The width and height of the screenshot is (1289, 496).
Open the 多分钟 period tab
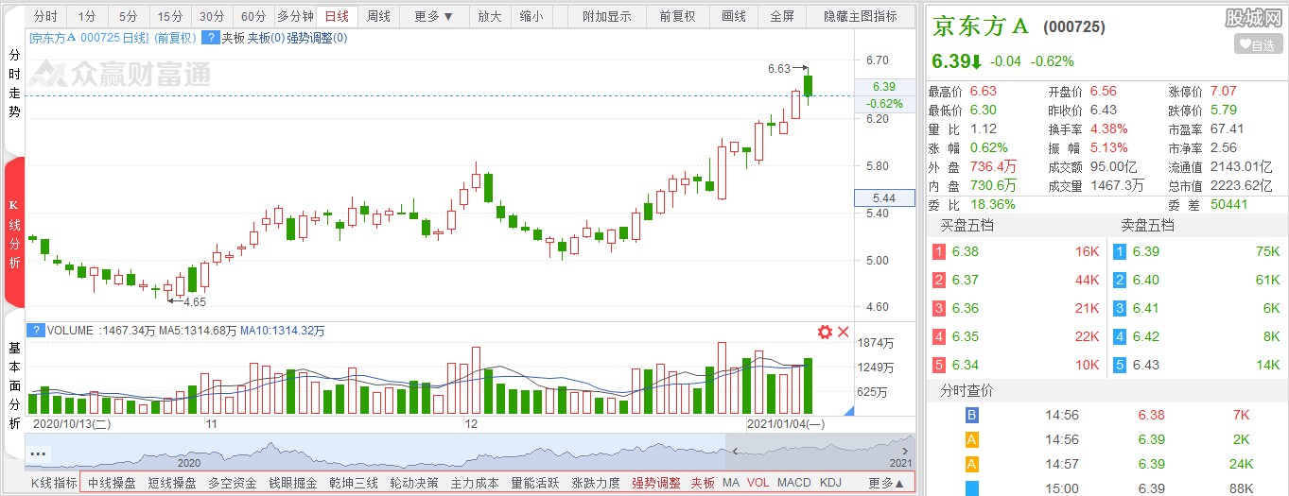(295, 16)
